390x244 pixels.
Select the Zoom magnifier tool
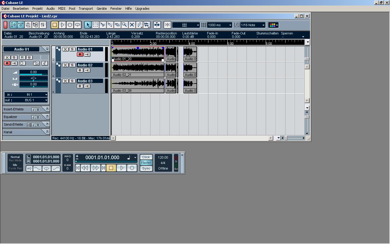(125, 25)
